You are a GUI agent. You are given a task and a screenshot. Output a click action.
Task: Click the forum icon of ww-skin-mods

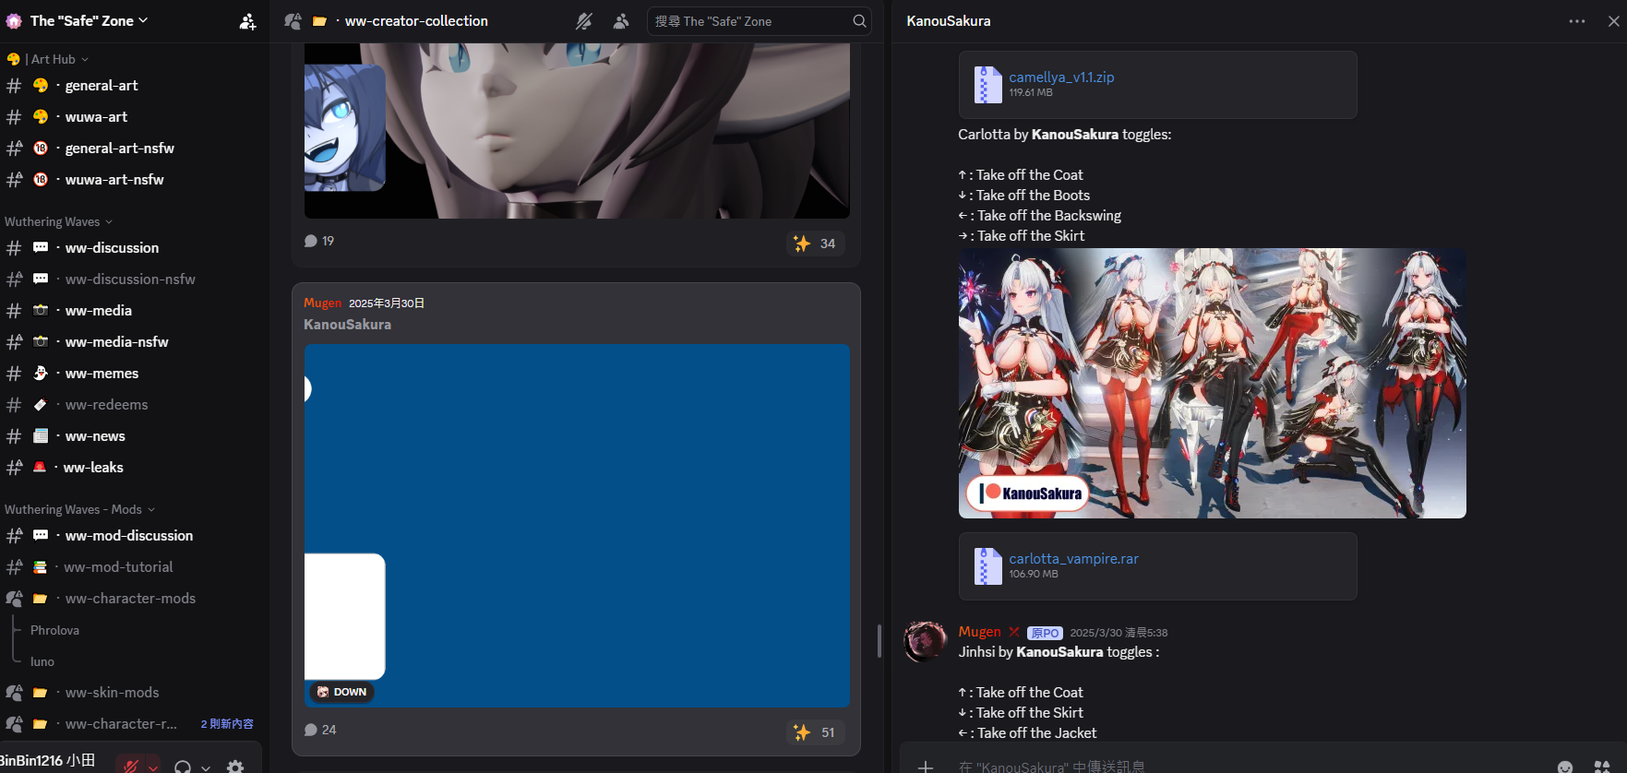(14, 693)
